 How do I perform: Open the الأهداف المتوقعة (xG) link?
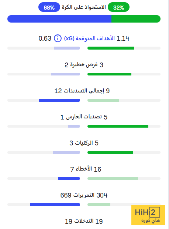tap(89, 38)
